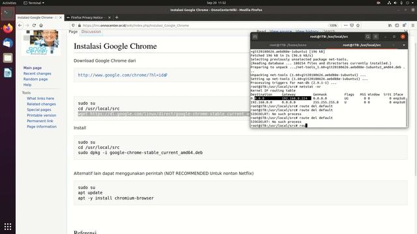Reset the 133% zoom indicator

[x=333, y=25]
